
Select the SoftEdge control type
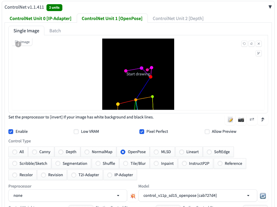[x=218, y=152]
